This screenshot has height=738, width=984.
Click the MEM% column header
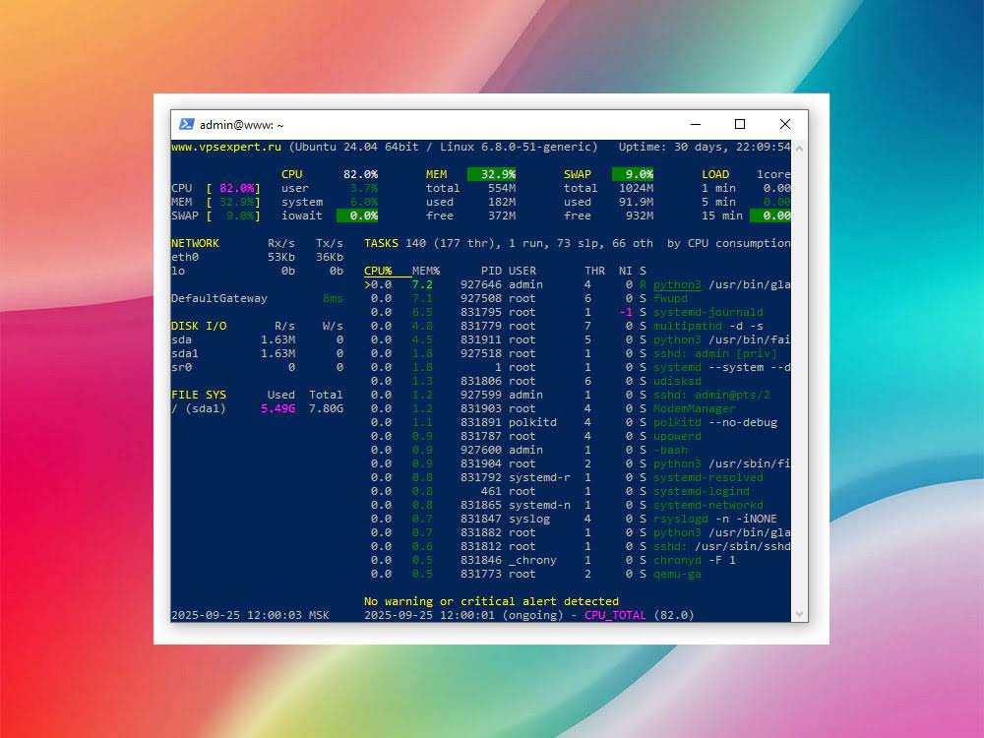coord(426,272)
